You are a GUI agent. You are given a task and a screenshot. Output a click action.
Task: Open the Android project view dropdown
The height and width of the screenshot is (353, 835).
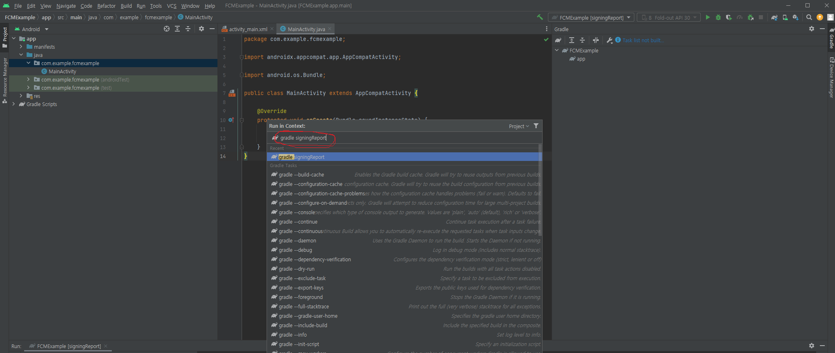[x=31, y=29]
